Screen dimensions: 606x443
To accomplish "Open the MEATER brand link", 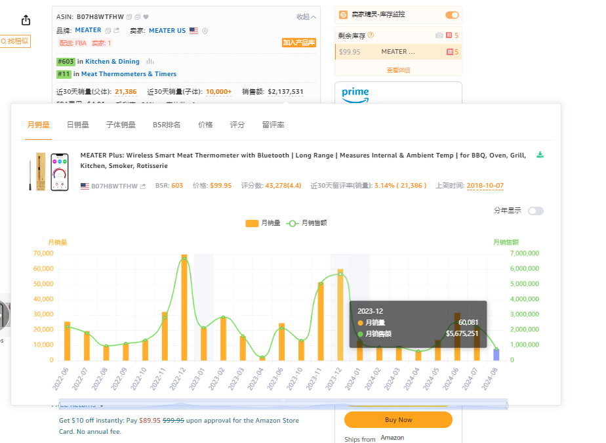I will (x=88, y=30).
